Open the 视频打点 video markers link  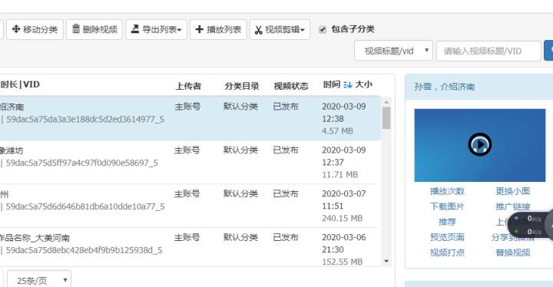coord(447,252)
